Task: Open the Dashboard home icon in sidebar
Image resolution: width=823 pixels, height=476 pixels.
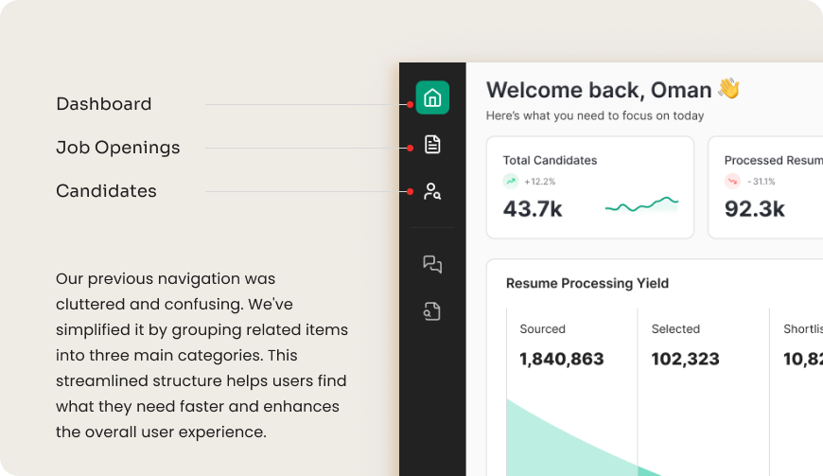Action: 432,97
